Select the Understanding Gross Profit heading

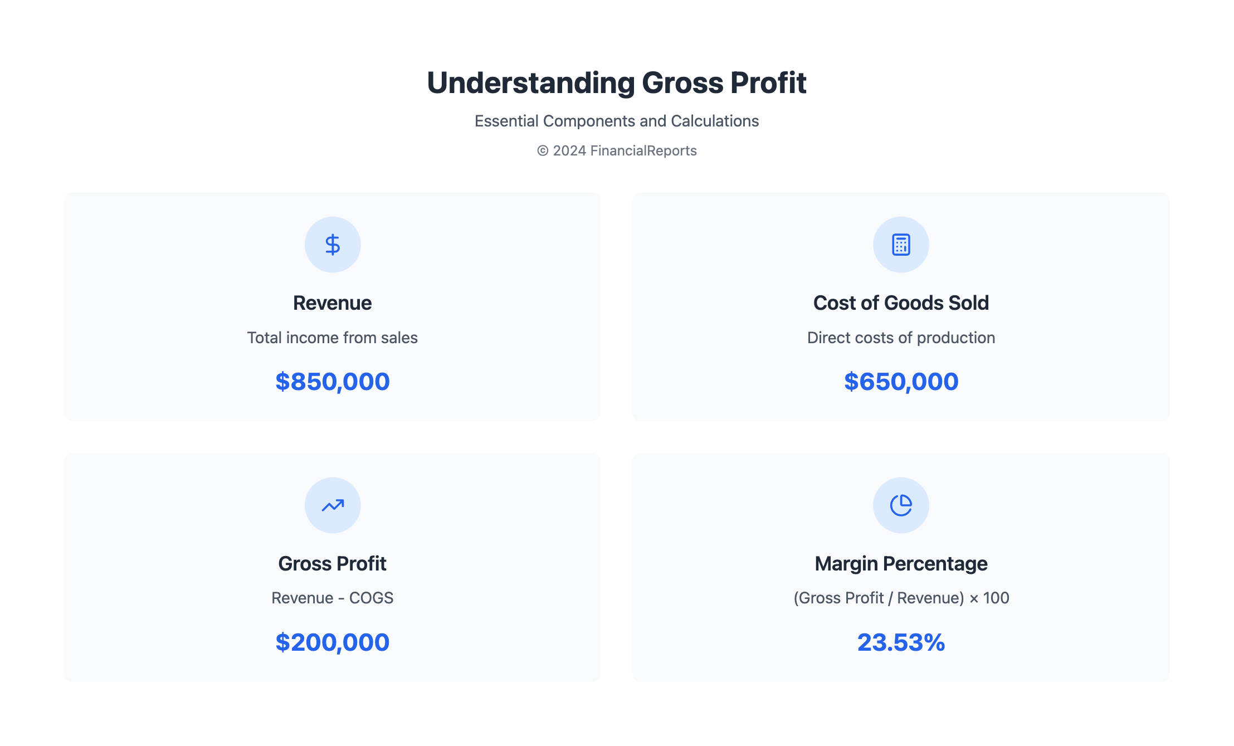tap(617, 83)
